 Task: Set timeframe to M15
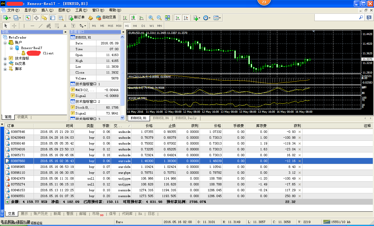[x=110, y=26]
